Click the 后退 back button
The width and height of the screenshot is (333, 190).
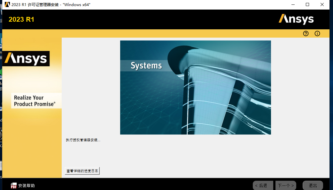pyautogui.click(x=263, y=186)
